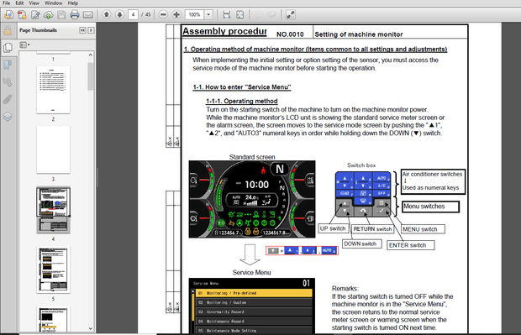This screenshot has width=521, height=335.
Task: Click the thumbnails panel vertical scrollbar
Action: (x=91, y=191)
